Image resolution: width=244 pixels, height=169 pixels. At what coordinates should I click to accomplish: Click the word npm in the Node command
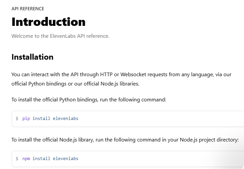click(26, 159)
